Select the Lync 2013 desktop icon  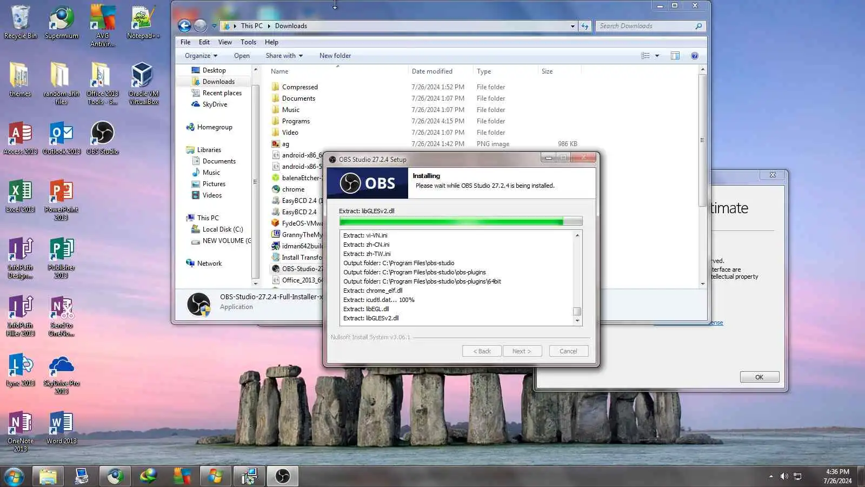[x=20, y=370]
